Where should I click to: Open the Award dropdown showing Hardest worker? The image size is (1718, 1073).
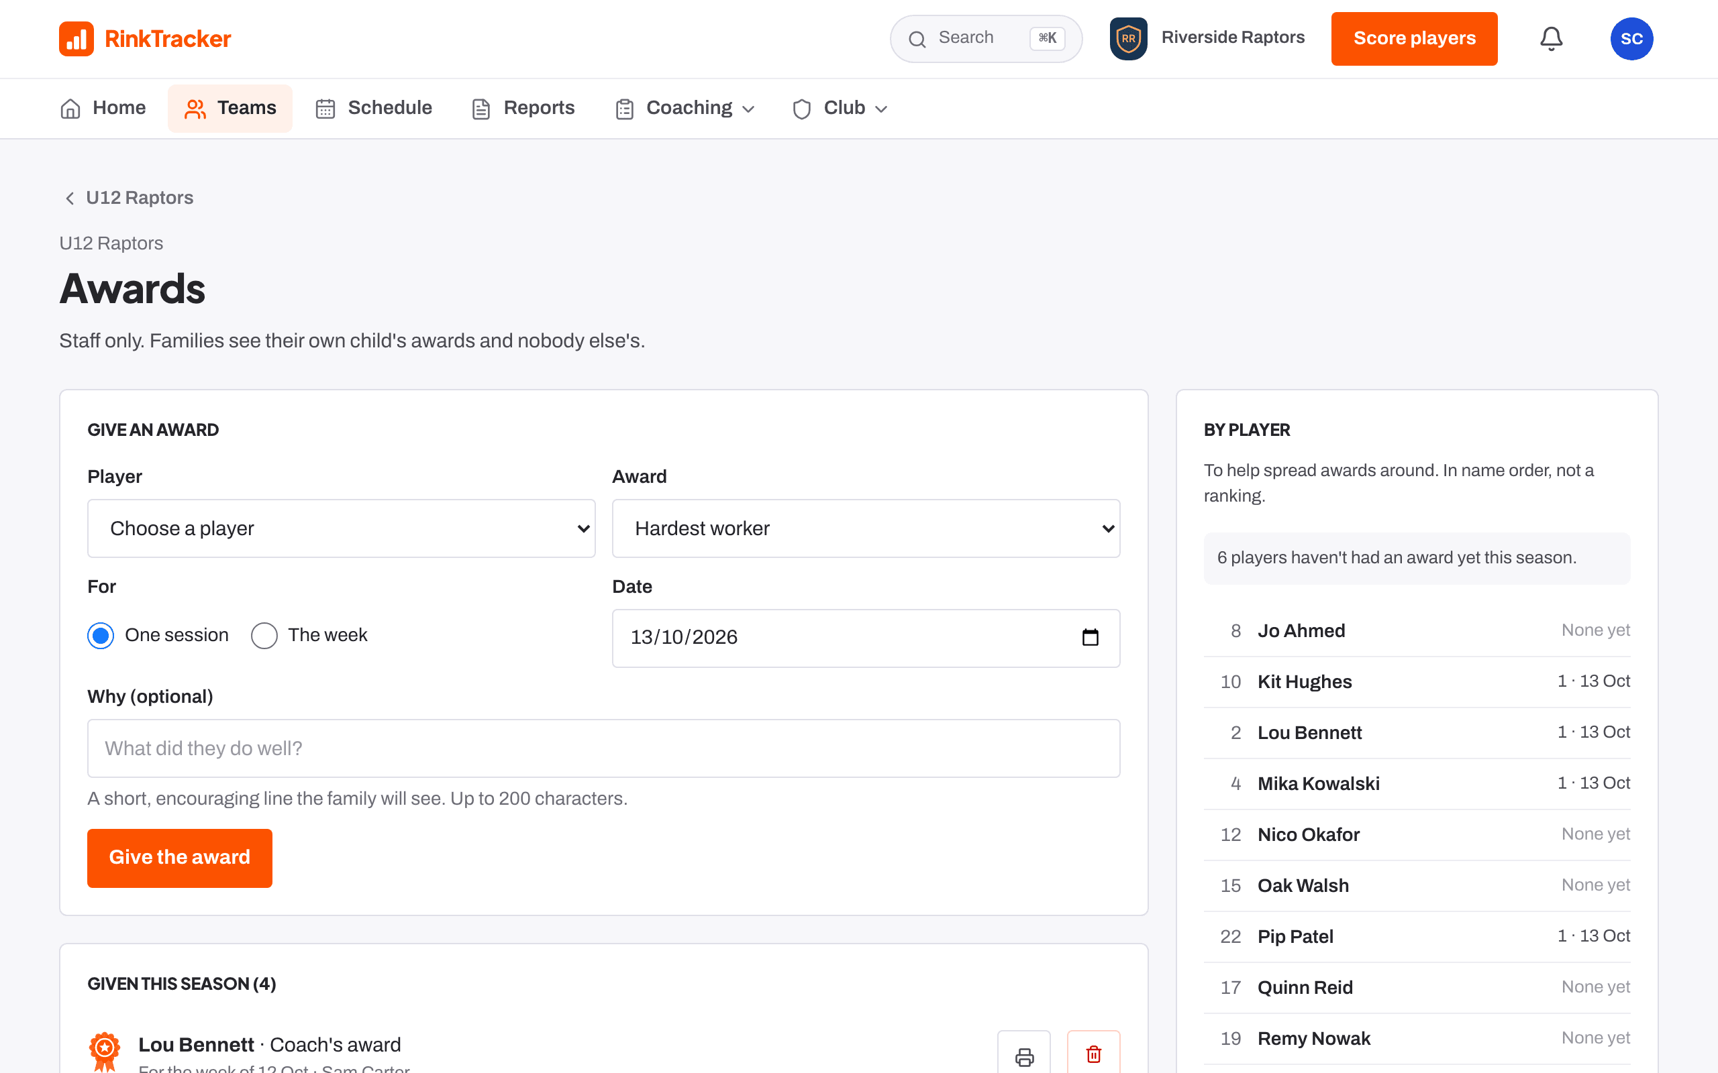click(866, 528)
